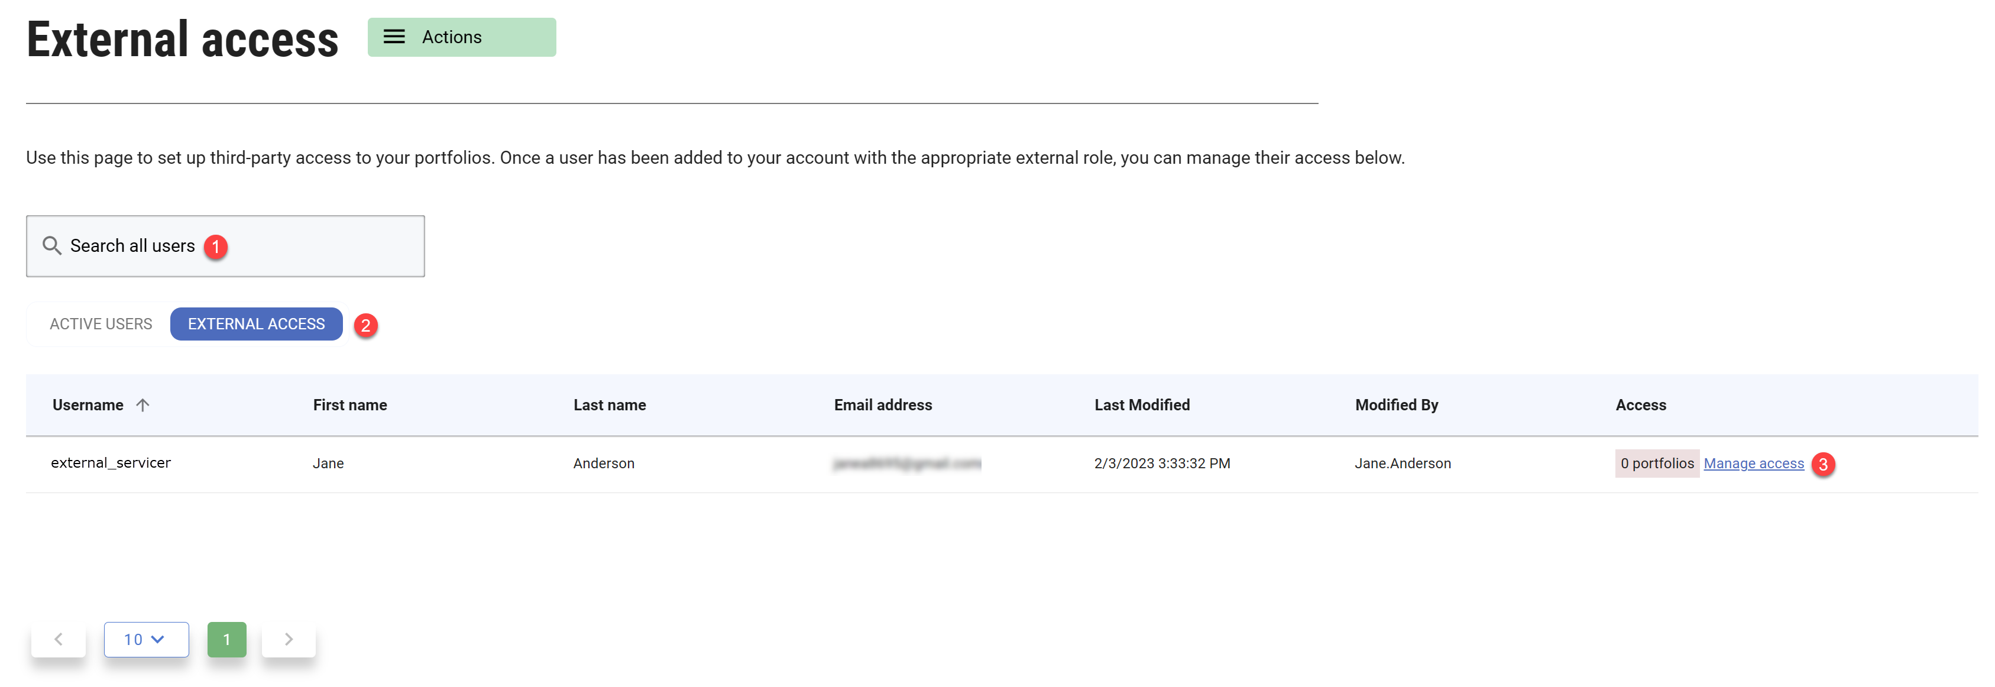Viewport: 1995px width, 687px height.
Task: Sort table by Username column header
Action: pyautogui.click(x=88, y=405)
